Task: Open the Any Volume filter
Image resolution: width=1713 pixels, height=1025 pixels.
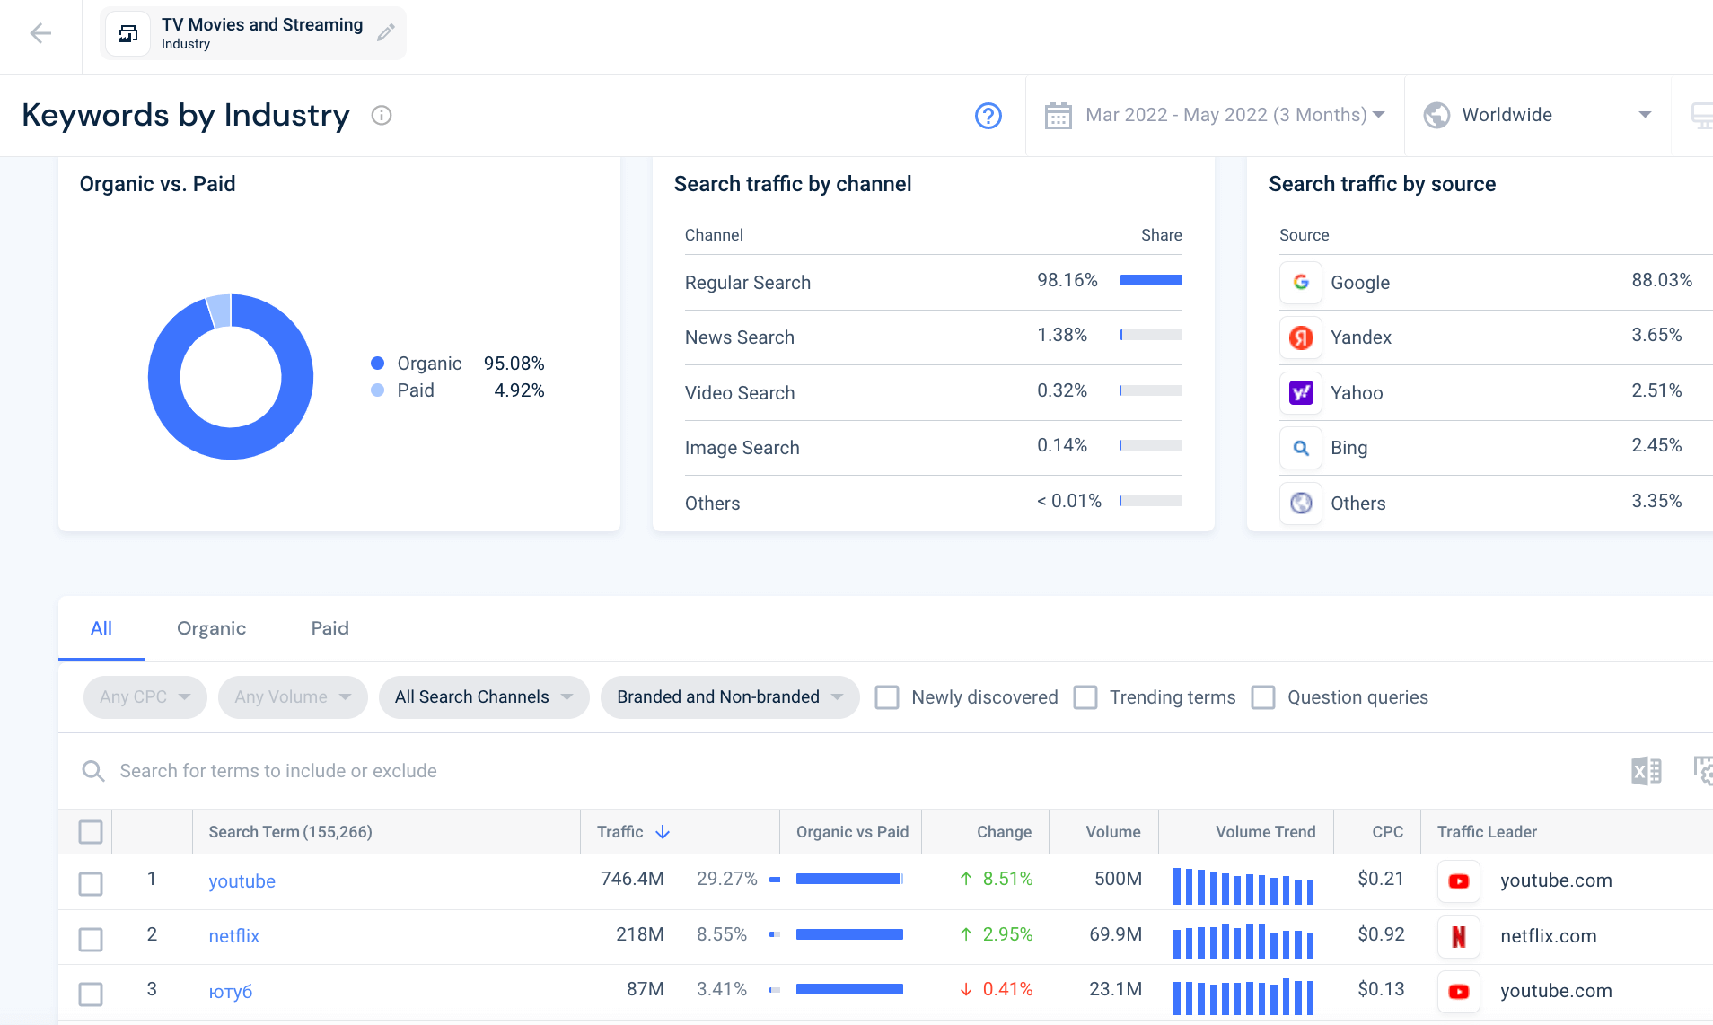Action: 293,697
